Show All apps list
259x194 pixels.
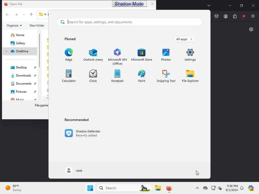[184, 39]
